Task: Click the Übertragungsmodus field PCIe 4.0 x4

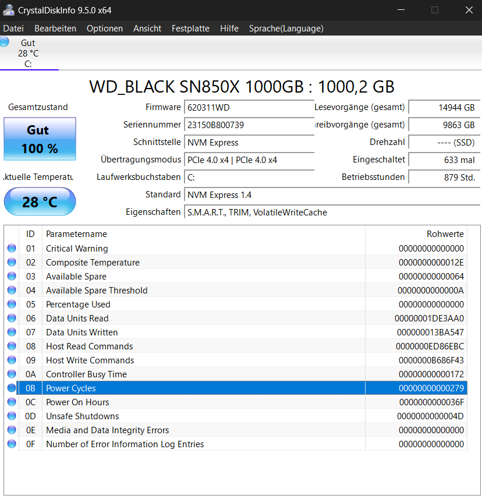Action: click(249, 160)
